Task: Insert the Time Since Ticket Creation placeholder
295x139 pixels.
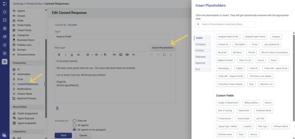Action: pyautogui.click(x=230, y=84)
